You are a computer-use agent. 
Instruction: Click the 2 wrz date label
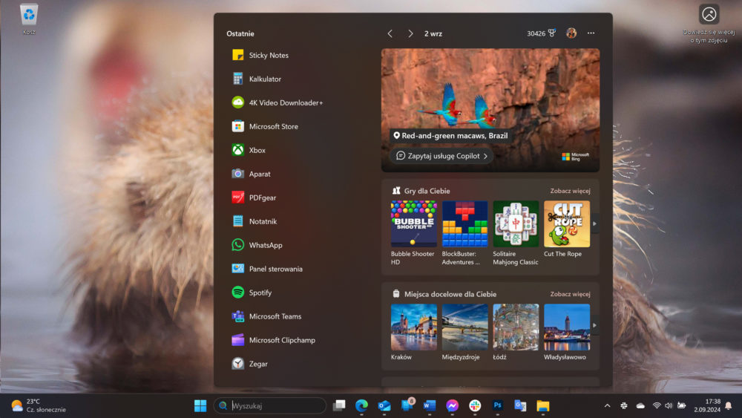click(433, 33)
